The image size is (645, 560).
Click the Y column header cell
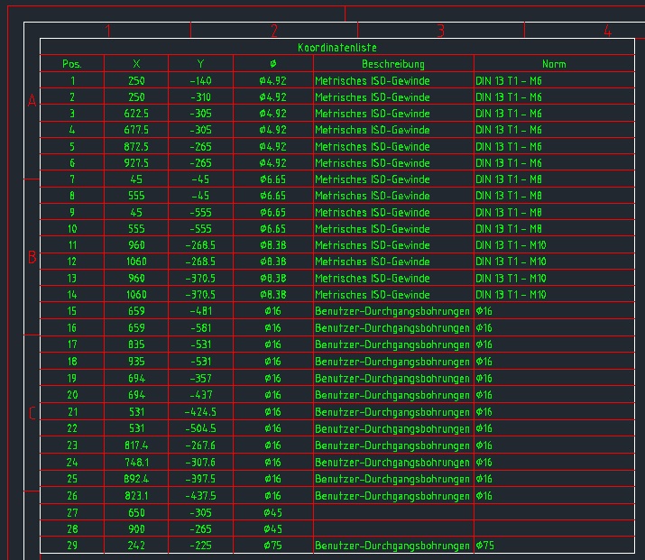coord(200,64)
